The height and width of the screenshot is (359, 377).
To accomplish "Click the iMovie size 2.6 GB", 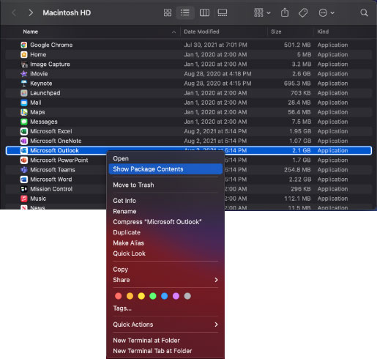I will 302,74.
